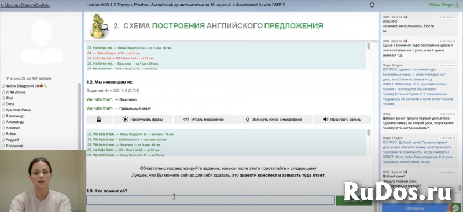Screen dimensions: 463x212
Task: Click the Отправить chat button
Action: click(x=414, y=208)
